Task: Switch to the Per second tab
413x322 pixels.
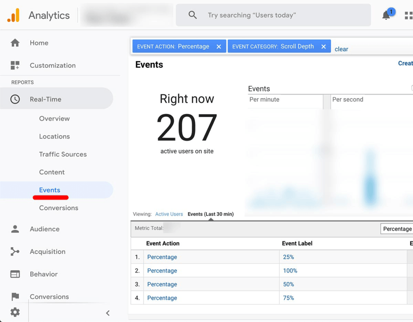Action: pyautogui.click(x=347, y=99)
